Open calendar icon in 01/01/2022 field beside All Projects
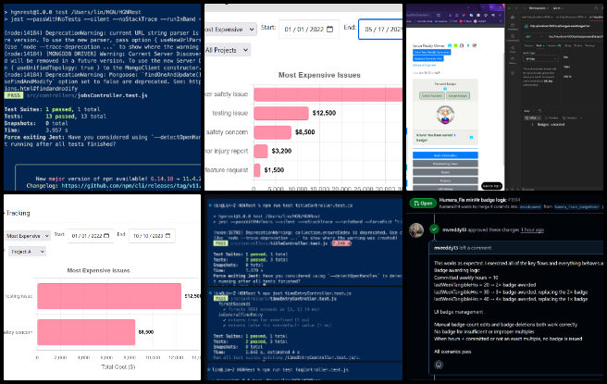Screen dimensions: 607x384 [x=329, y=29]
